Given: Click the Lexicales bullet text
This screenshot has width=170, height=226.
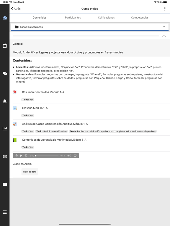Looking at the screenshot, I should tap(89, 69).
